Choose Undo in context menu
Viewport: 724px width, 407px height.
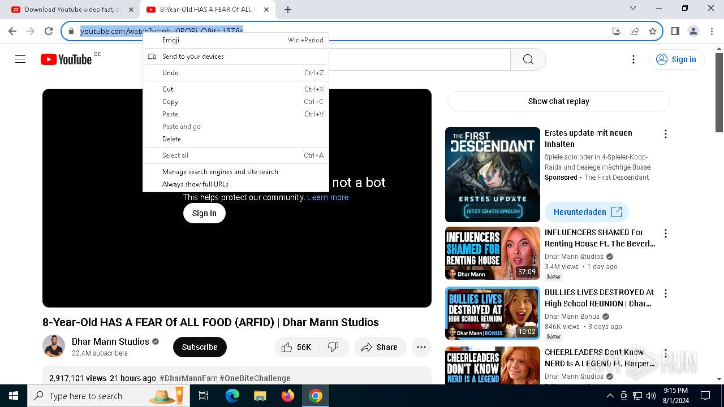pyautogui.click(x=236, y=73)
